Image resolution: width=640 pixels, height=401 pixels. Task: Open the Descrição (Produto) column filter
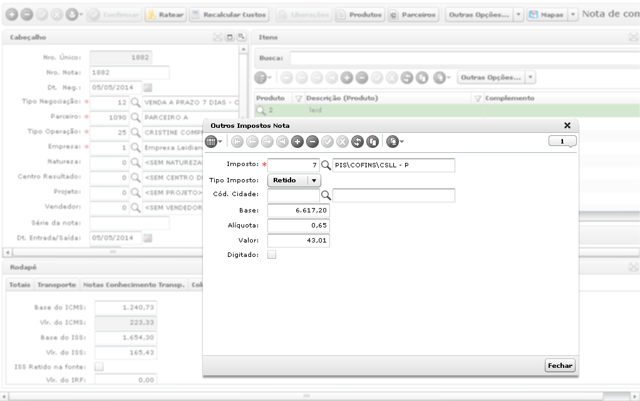click(478, 98)
